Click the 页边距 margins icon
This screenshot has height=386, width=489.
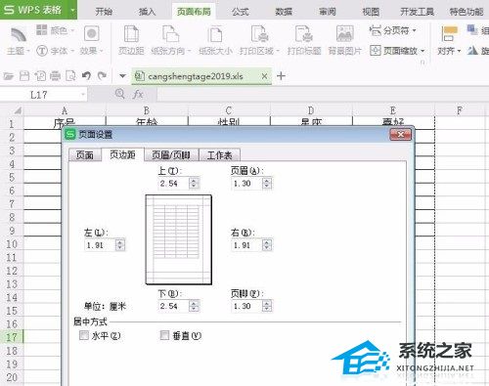[131, 34]
